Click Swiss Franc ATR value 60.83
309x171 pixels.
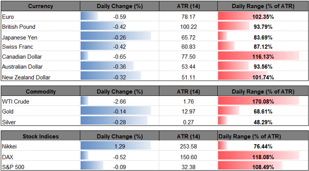pos(188,47)
